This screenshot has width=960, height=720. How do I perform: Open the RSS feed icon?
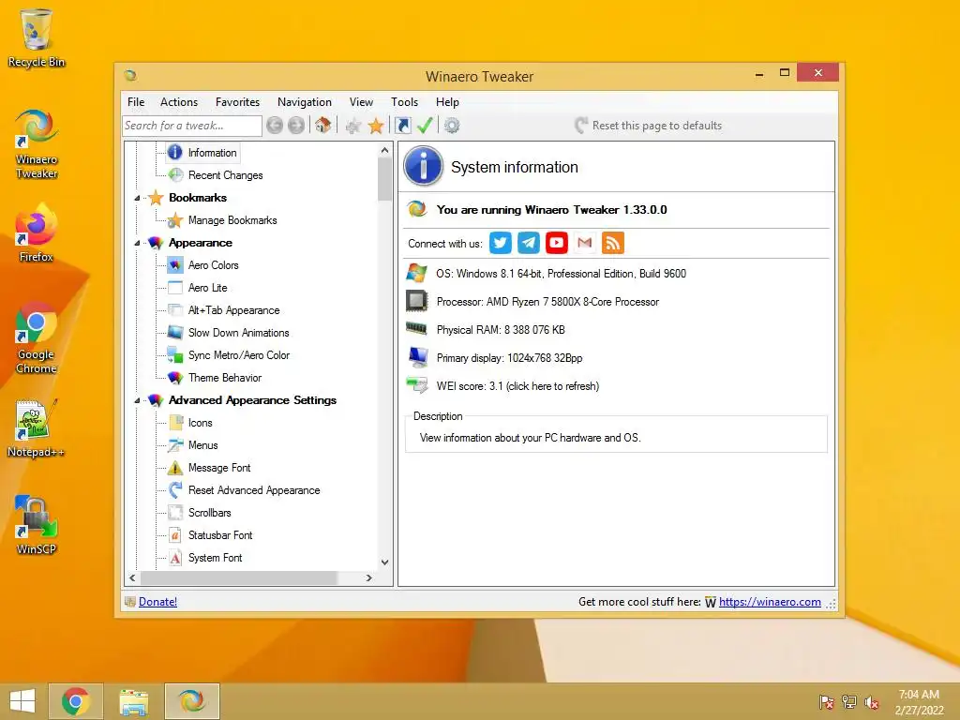coord(613,243)
